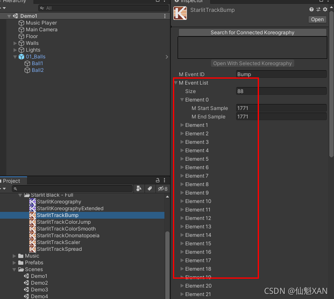334x299 pixels.
Task: Collapse the Element 0 foldout
Action: tap(182, 99)
